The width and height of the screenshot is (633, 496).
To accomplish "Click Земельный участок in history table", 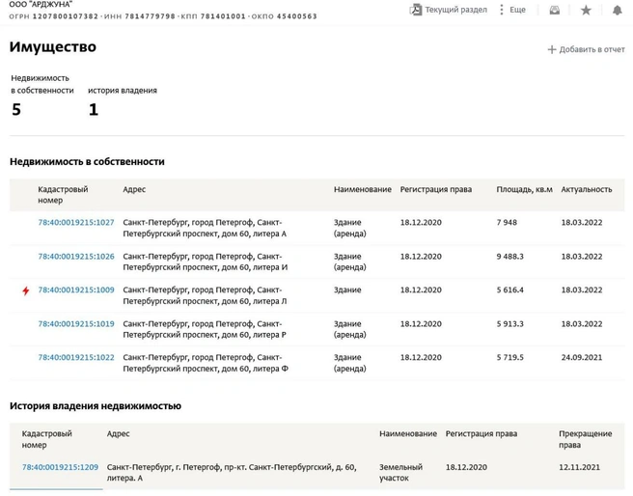I will pos(400,473).
